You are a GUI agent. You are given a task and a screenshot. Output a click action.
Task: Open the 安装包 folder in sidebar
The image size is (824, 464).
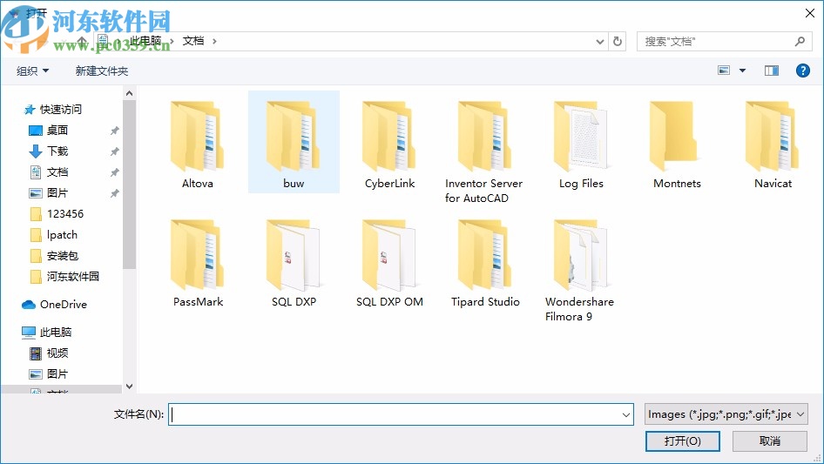(x=54, y=256)
